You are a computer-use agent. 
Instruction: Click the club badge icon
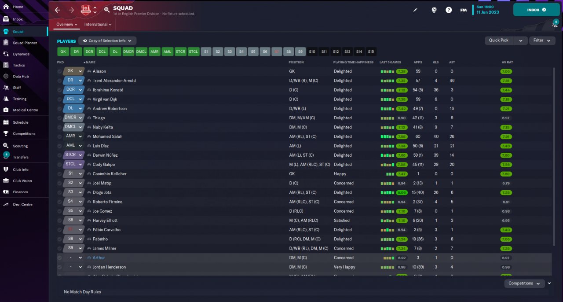tap(86, 10)
